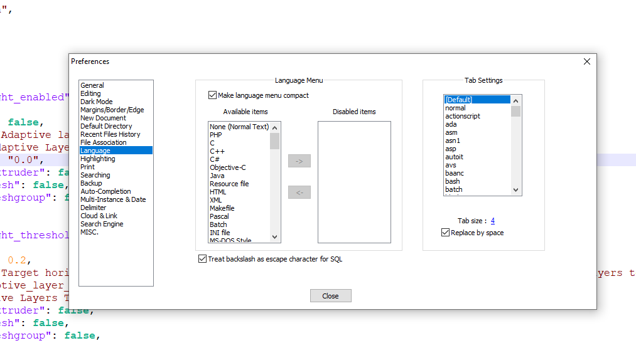Select bash in Tab Settings list

(453, 181)
